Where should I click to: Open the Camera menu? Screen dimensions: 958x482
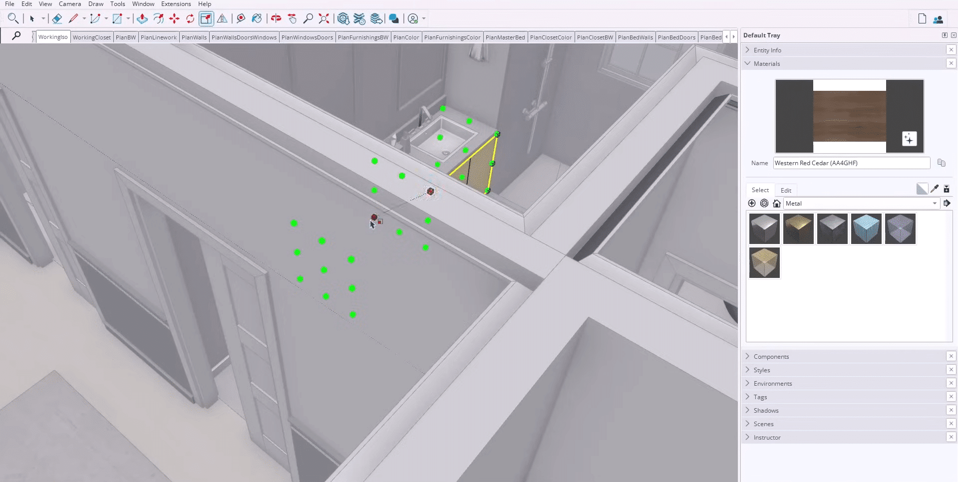(69, 3)
